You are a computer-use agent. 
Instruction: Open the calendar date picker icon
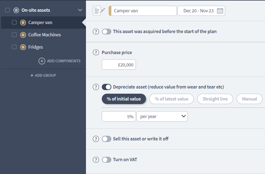(x=220, y=11)
